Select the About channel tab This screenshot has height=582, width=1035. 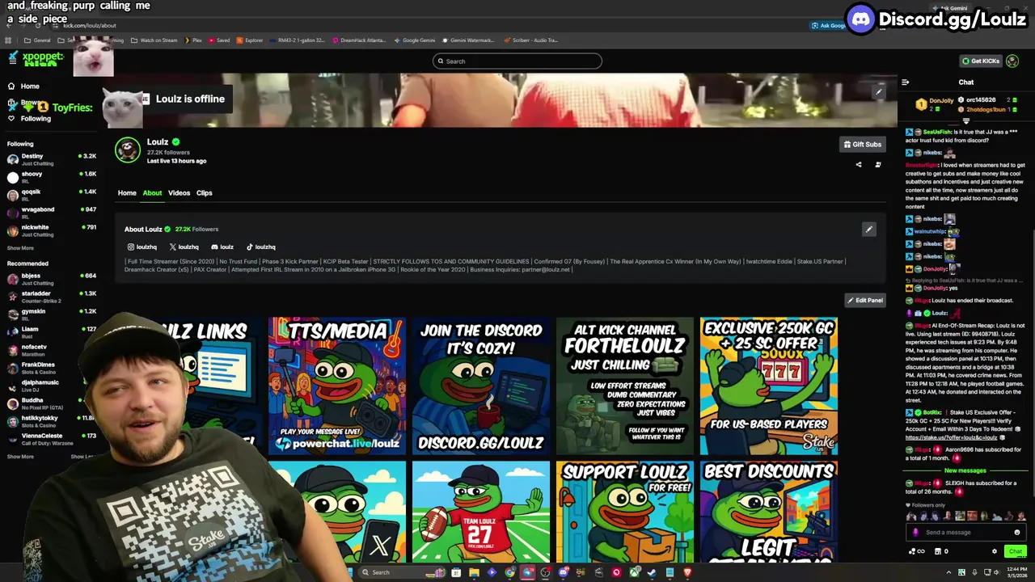[x=152, y=193]
